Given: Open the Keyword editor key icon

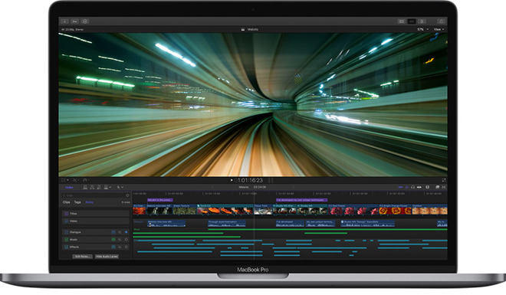Looking at the screenshot, I should click(x=75, y=21).
